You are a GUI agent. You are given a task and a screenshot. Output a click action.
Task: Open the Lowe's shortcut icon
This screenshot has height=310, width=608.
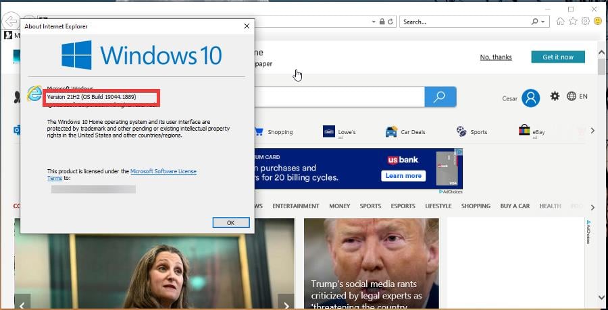pos(329,131)
